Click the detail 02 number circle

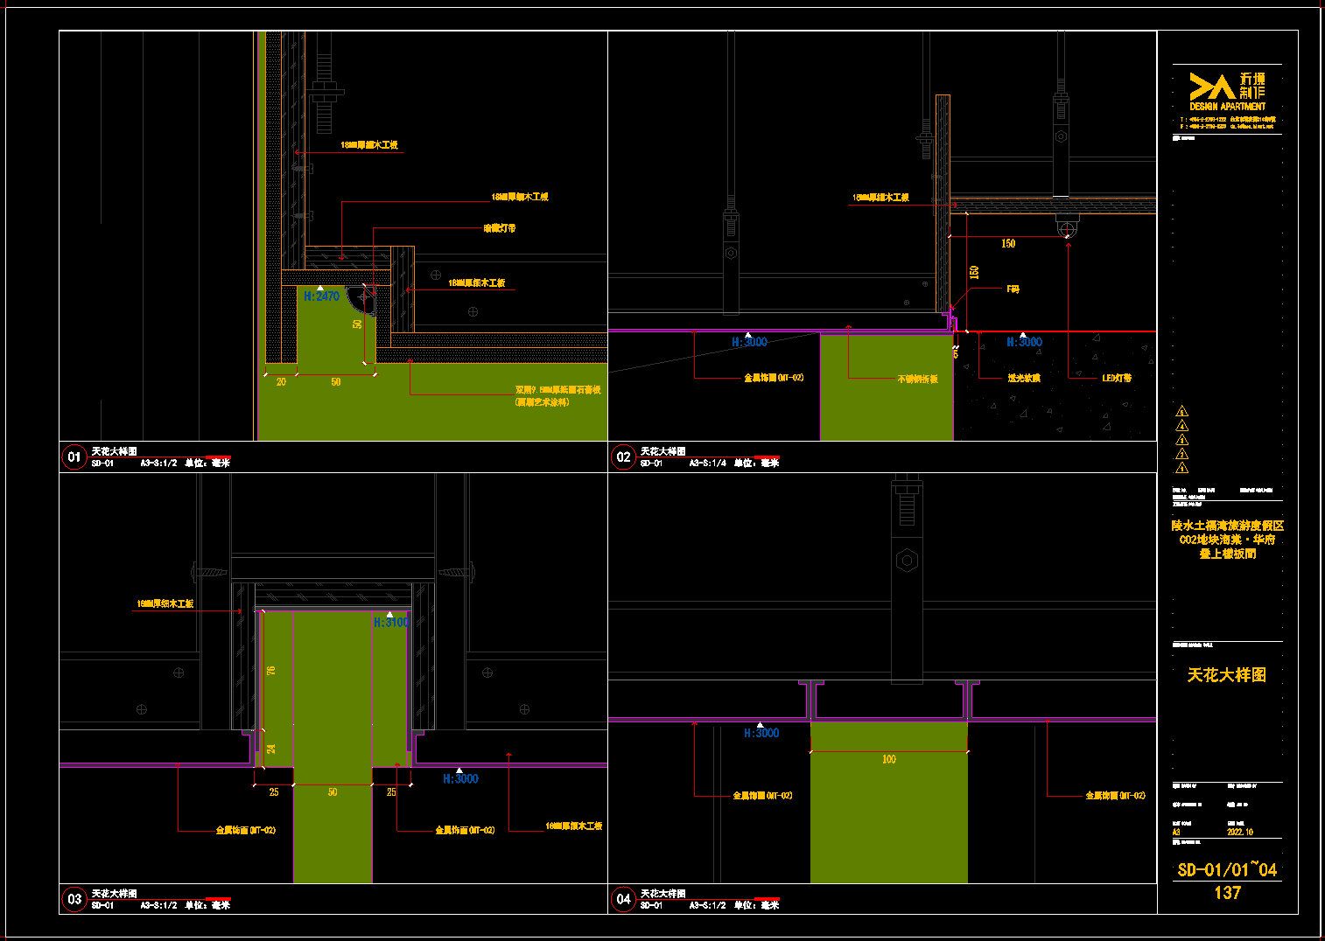[623, 457]
